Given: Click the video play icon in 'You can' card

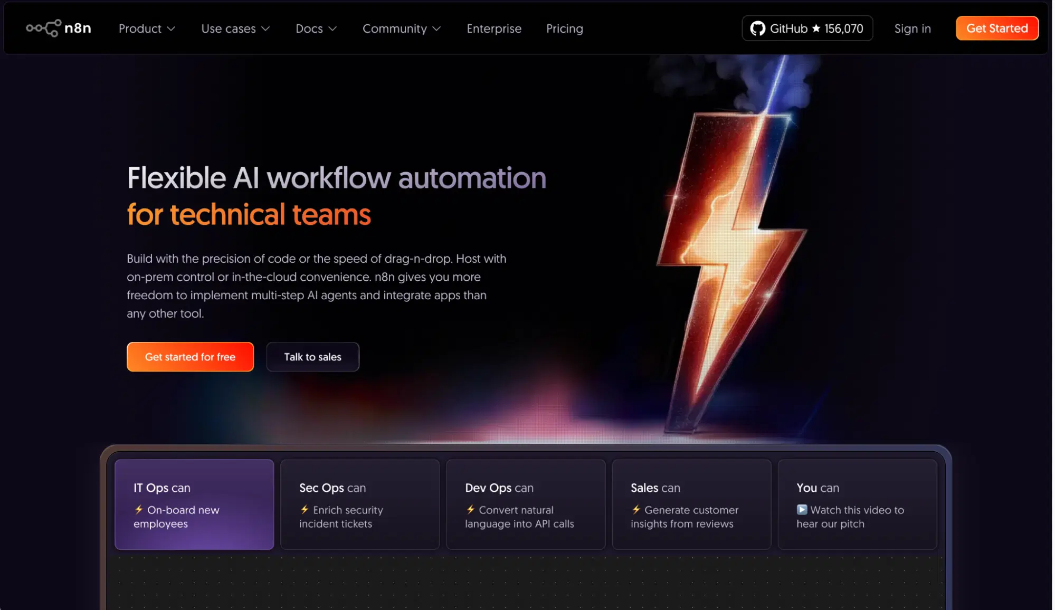Looking at the screenshot, I should [x=801, y=509].
